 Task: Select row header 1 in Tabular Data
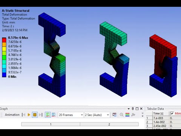coord(149,118)
